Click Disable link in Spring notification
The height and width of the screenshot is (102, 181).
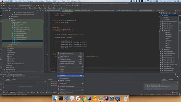pyautogui.click(x=156, y=89)
